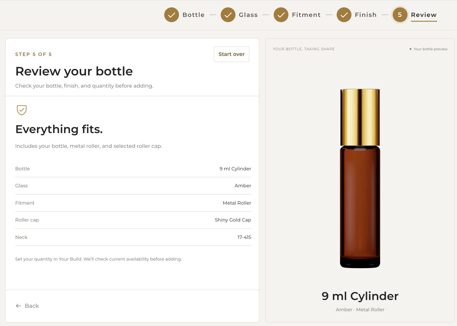
Task: Click the shield checkmark icon
Action: (22, 110)
